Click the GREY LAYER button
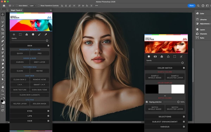The height and width of the screenshot is (132, 211). coord(39,62)
